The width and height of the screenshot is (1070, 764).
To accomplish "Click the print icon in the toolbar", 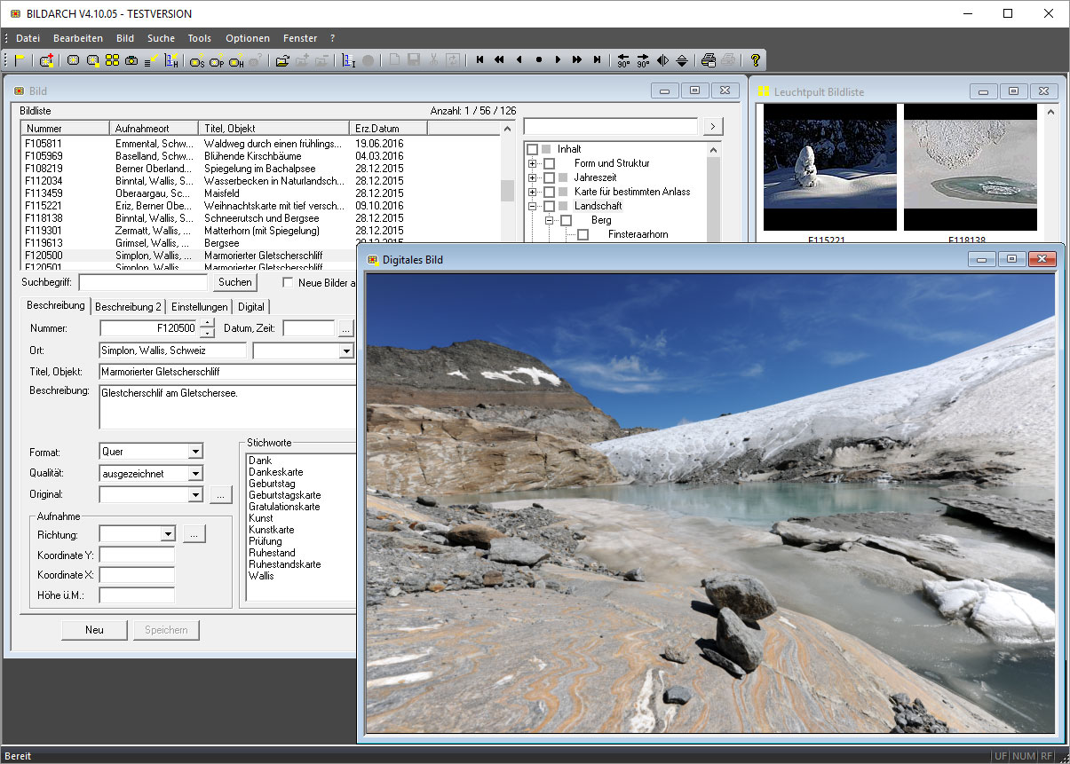I will click(709, 60).
